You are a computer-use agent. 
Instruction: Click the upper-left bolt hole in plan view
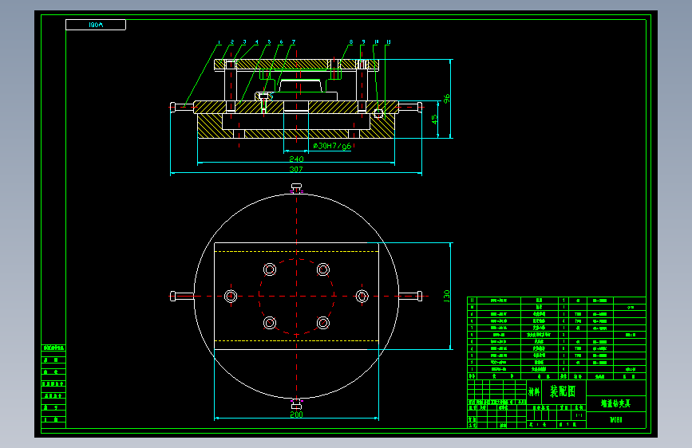[270, 269]
